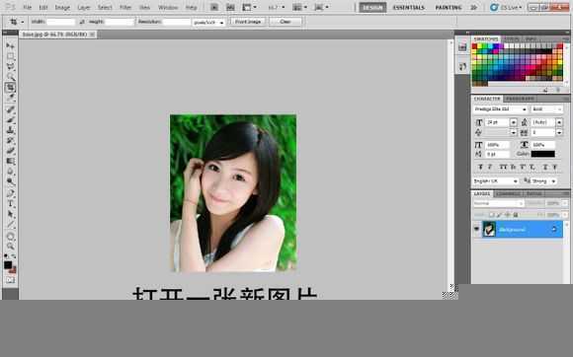
Task: Select the Eyedropper tool
Action: 10,98
